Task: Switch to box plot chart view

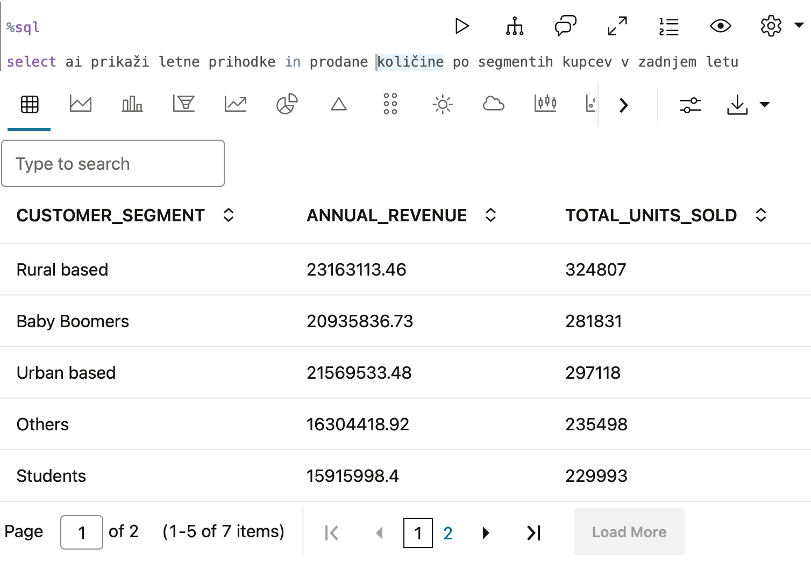Action: coord(545,103)
